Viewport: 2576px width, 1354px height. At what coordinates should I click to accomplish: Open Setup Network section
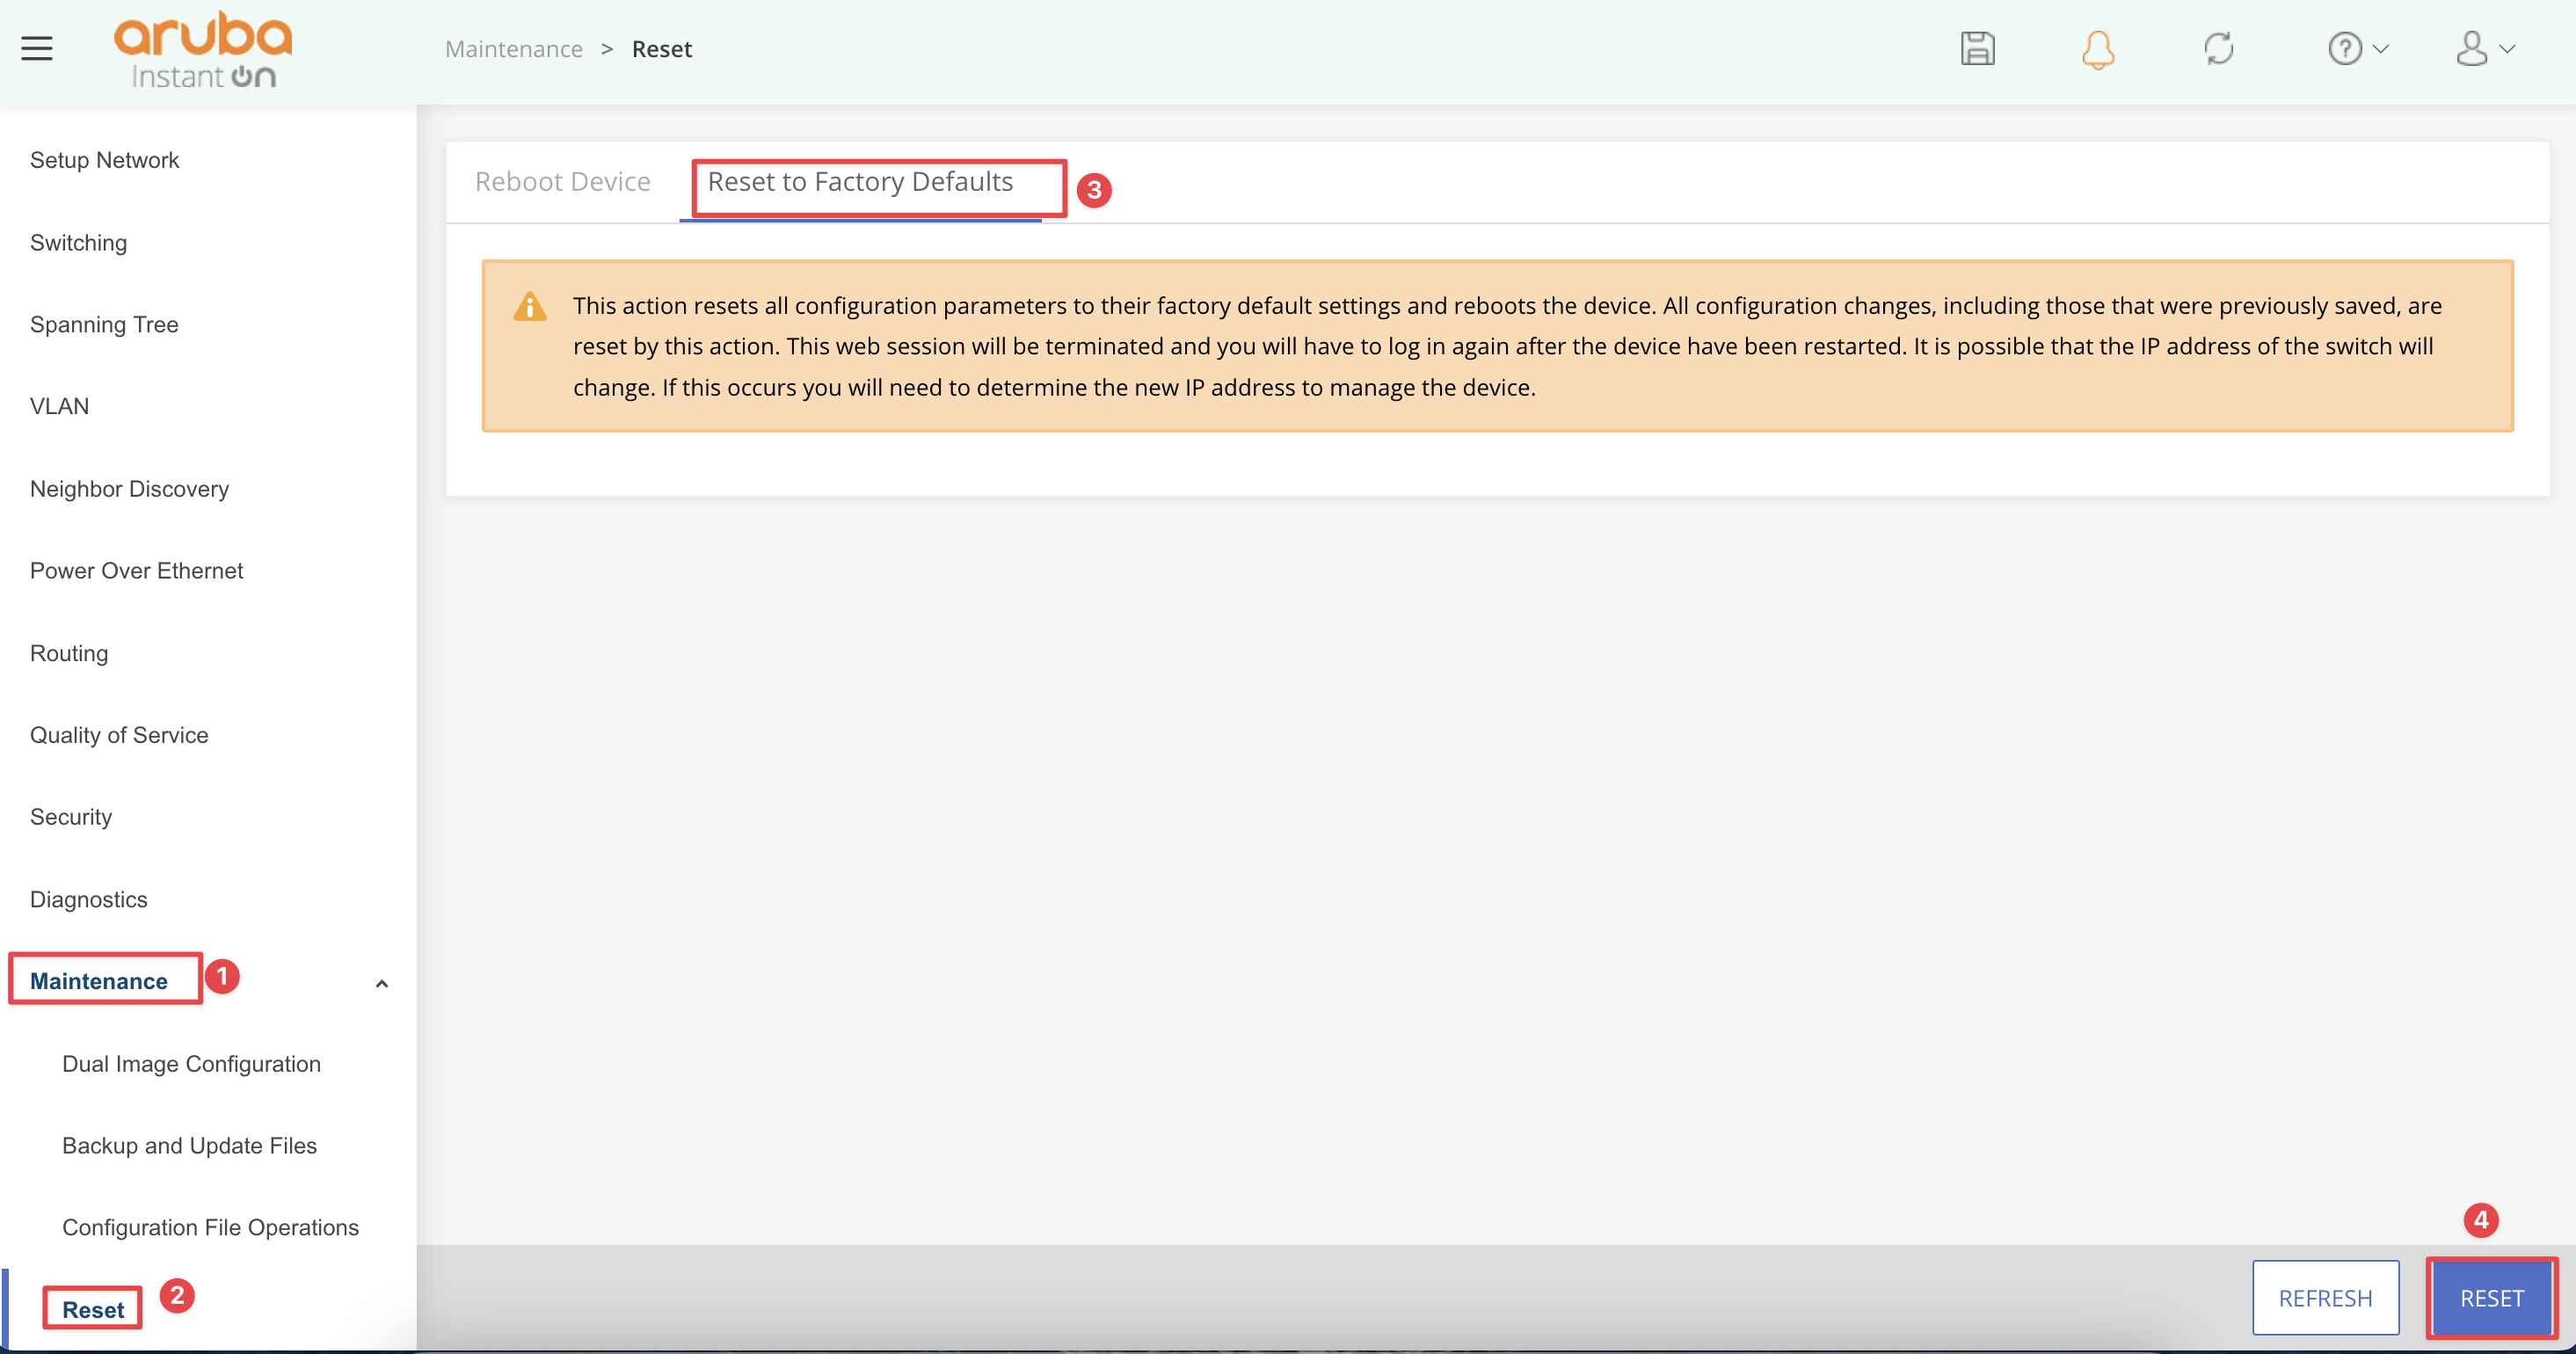104,160
